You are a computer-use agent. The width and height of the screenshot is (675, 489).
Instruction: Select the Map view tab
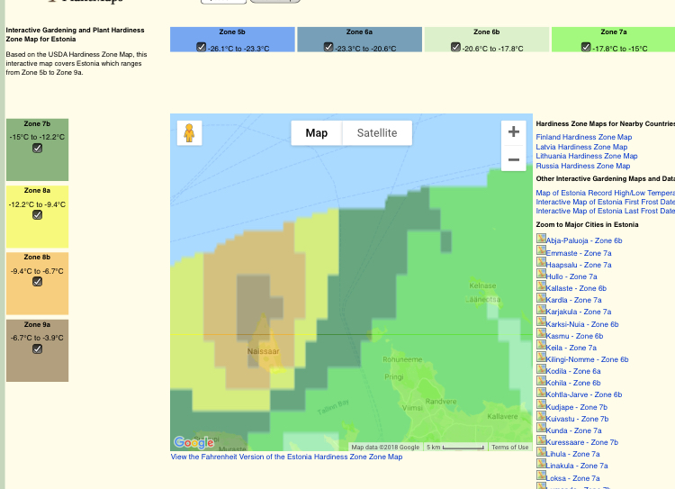tap(317, 133)
